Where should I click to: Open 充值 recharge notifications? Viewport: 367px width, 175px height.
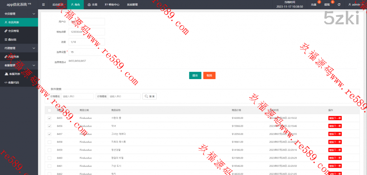click(314, 5)
